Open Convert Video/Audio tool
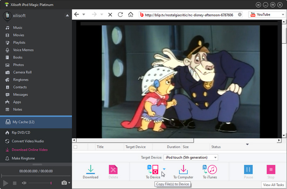Image resolution: width=287 pixels, height=189 pixels. 28,141
